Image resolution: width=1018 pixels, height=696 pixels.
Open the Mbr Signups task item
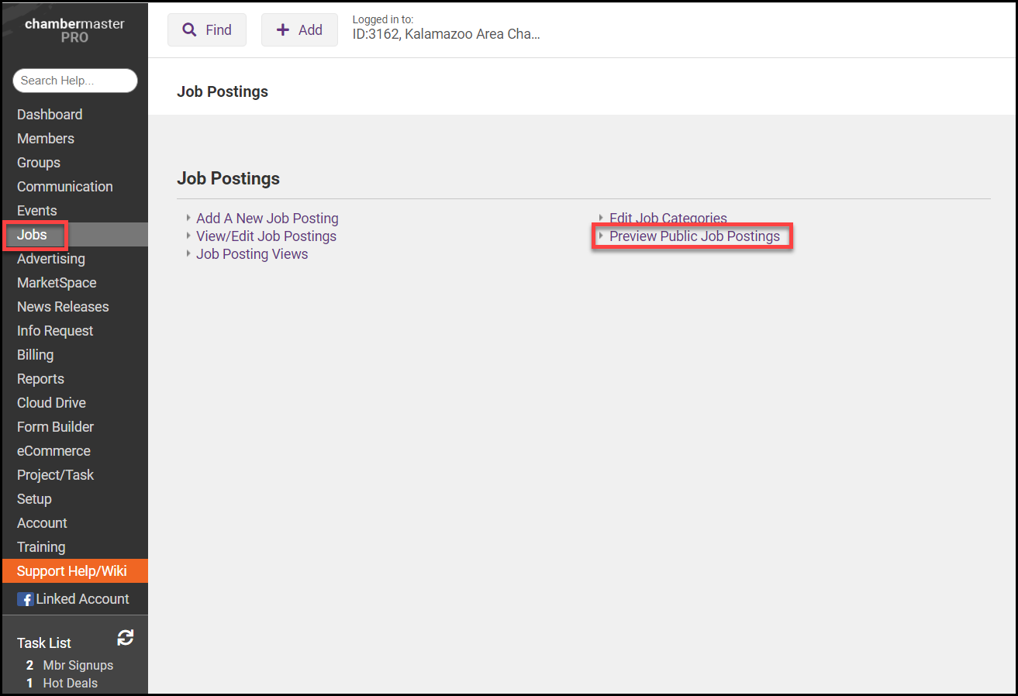(78, 665)
